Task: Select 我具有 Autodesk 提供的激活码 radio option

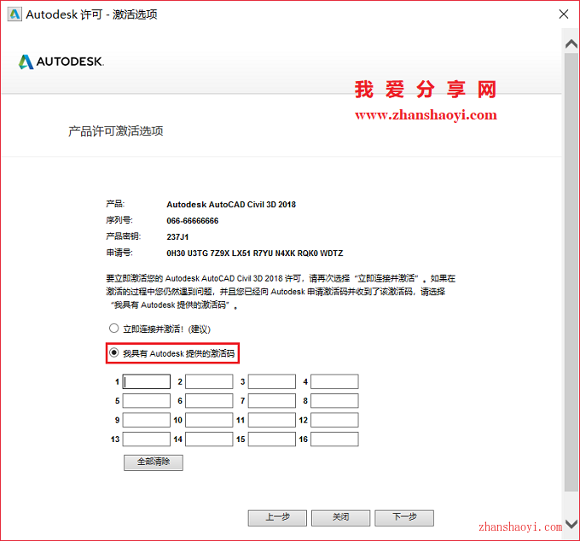Action: 113,352
